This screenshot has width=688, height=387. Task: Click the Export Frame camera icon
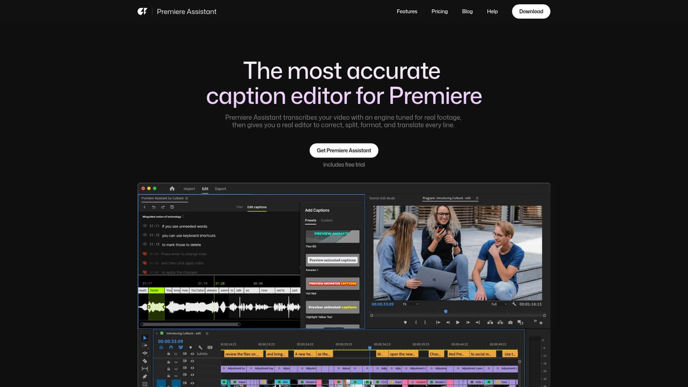pyautogui.click(x=510, y=322)
